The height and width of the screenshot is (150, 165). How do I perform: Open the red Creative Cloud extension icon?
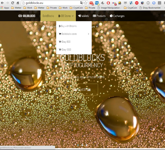coord(137,3)
